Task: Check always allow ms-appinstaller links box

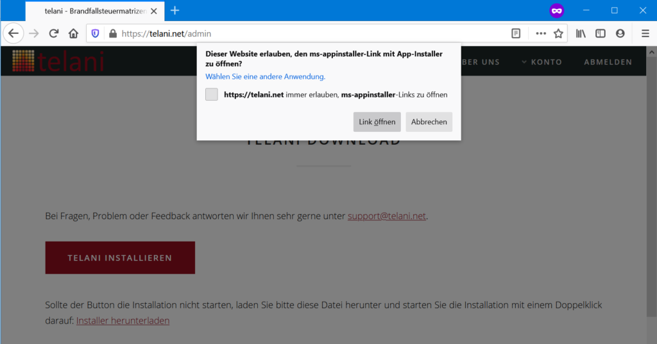Action: pyautogui.click(x=212, y=94)
